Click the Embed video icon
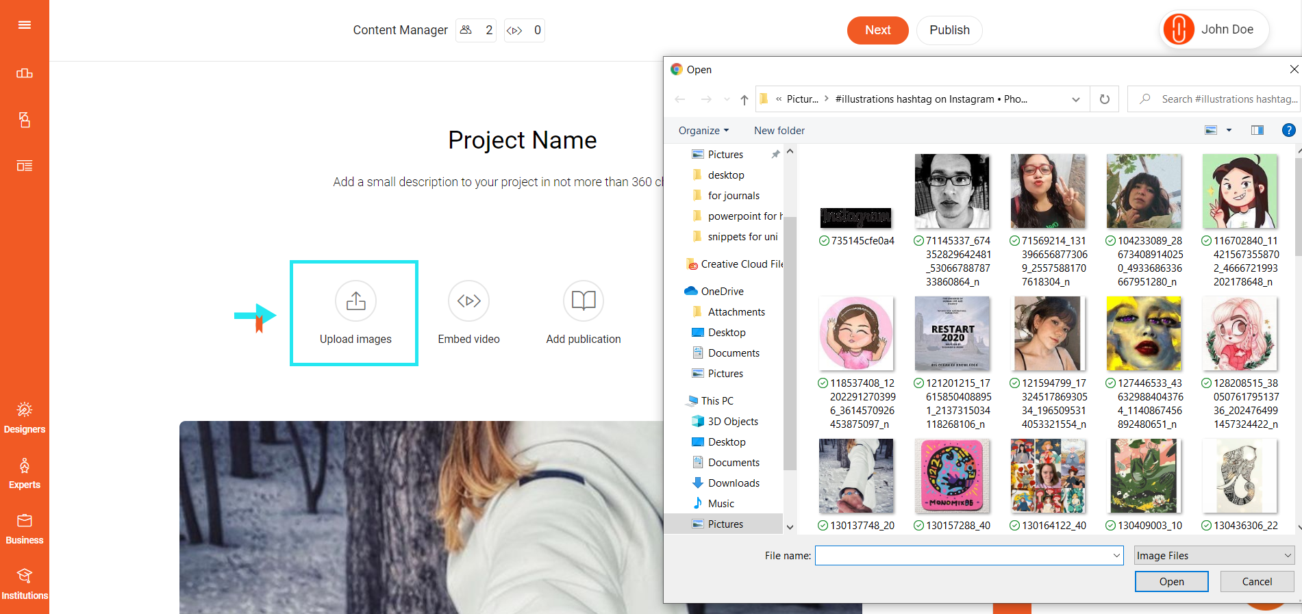The image size is (1302, 614). pyautogui.click(x=468, y=300)
